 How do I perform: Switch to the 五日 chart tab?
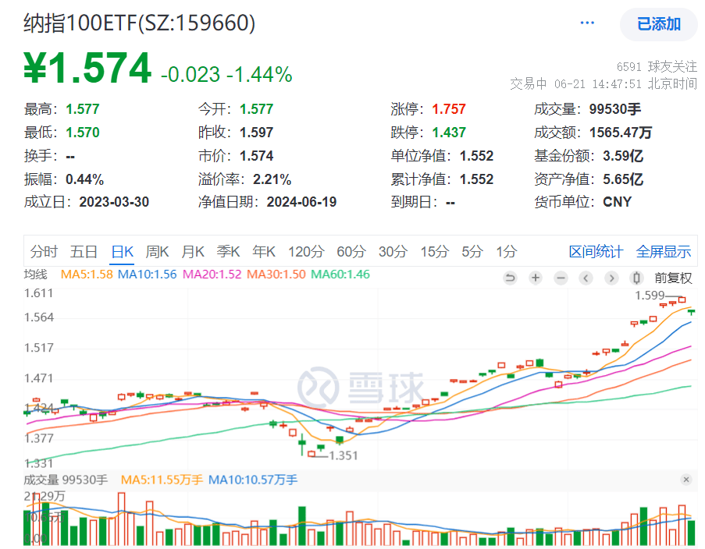(84, 252)
